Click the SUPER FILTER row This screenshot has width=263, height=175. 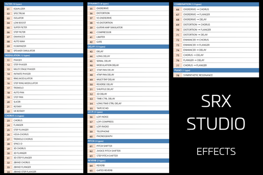pos(43,28)
